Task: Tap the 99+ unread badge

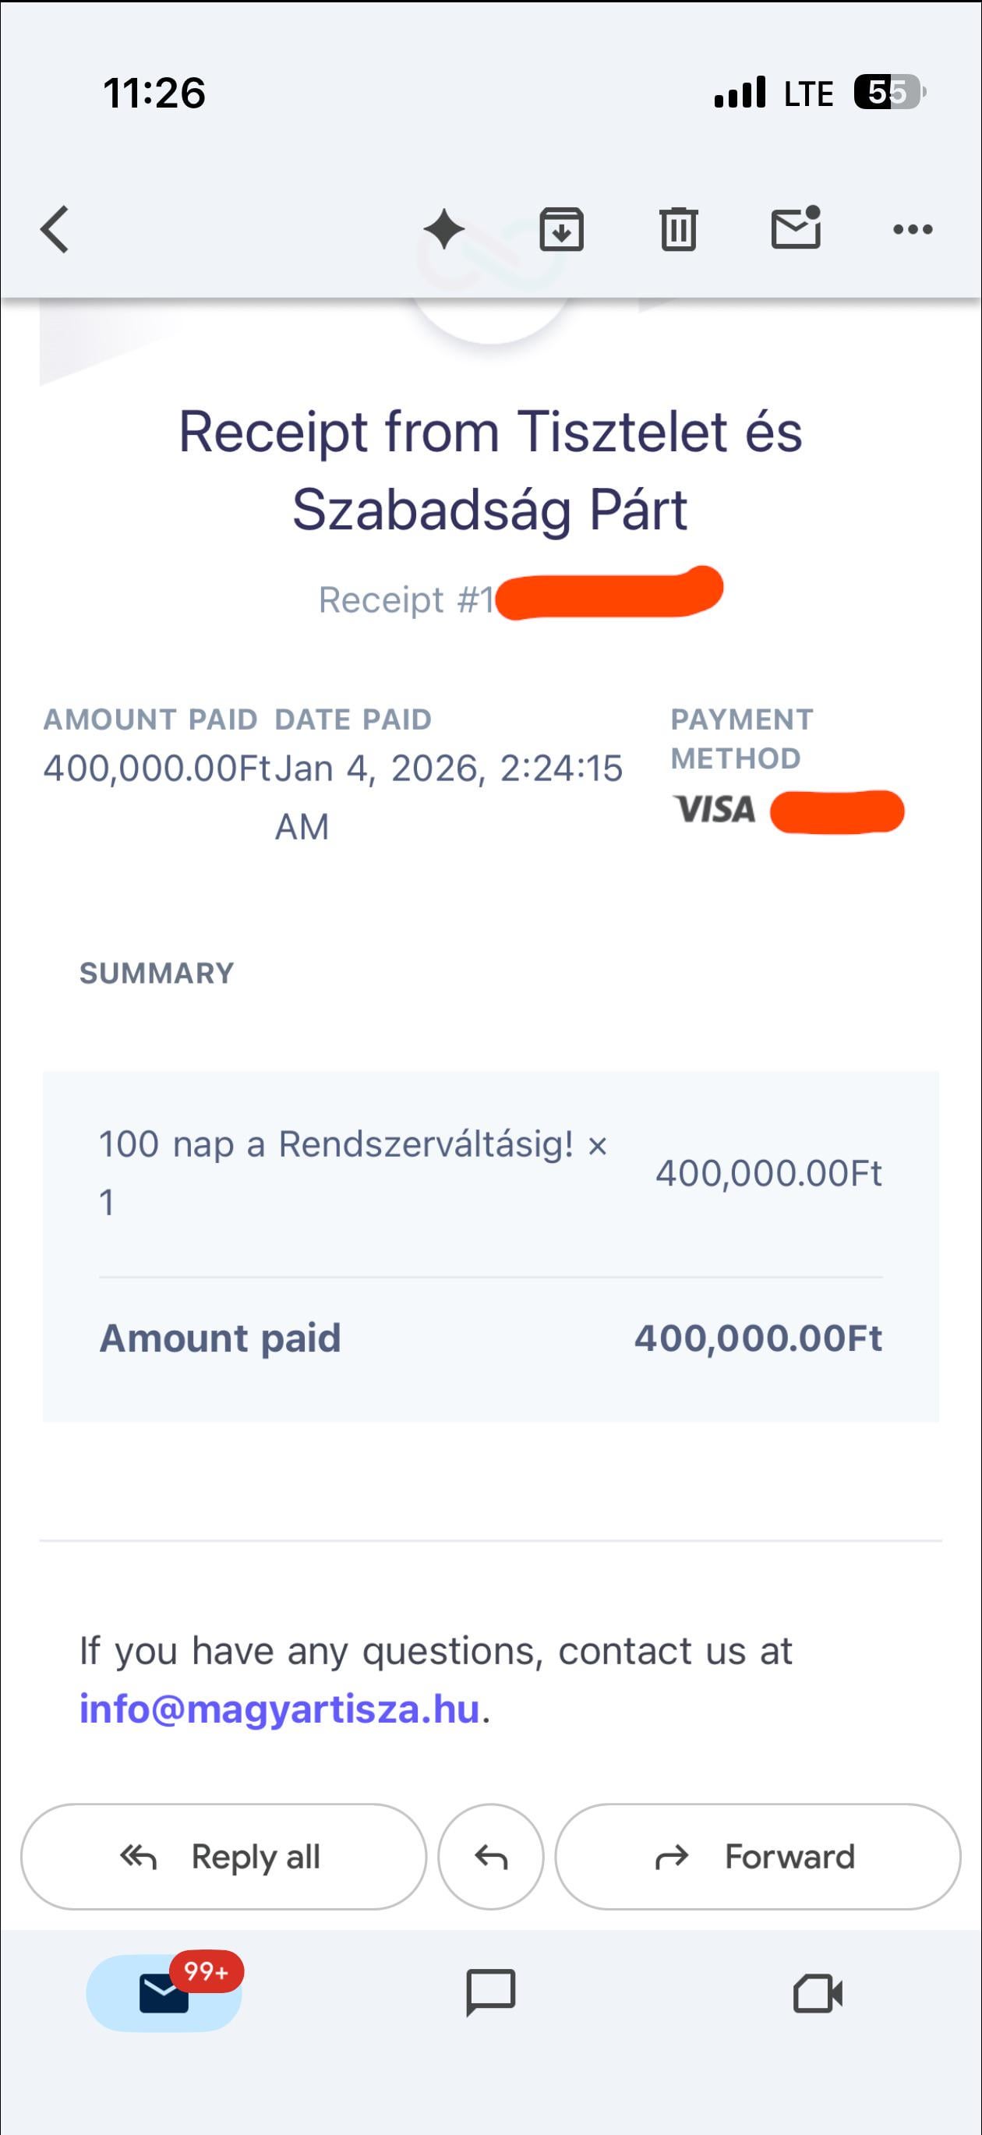Action: click(x=207, y=1971)
